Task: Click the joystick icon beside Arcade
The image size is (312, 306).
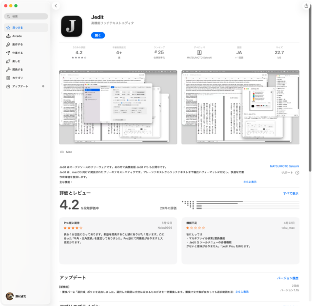Action: pyautogui.click(x=8, y=36)
